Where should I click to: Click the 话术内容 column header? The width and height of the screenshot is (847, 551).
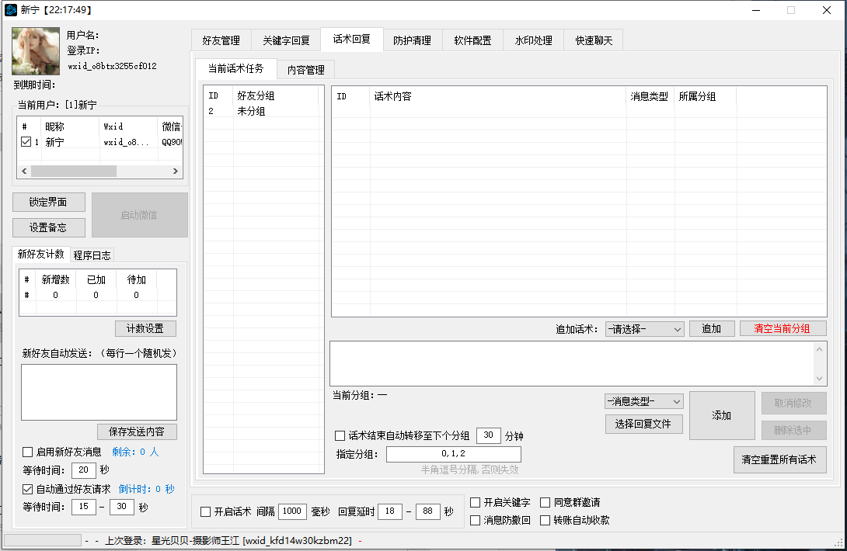tap(497, 96)
